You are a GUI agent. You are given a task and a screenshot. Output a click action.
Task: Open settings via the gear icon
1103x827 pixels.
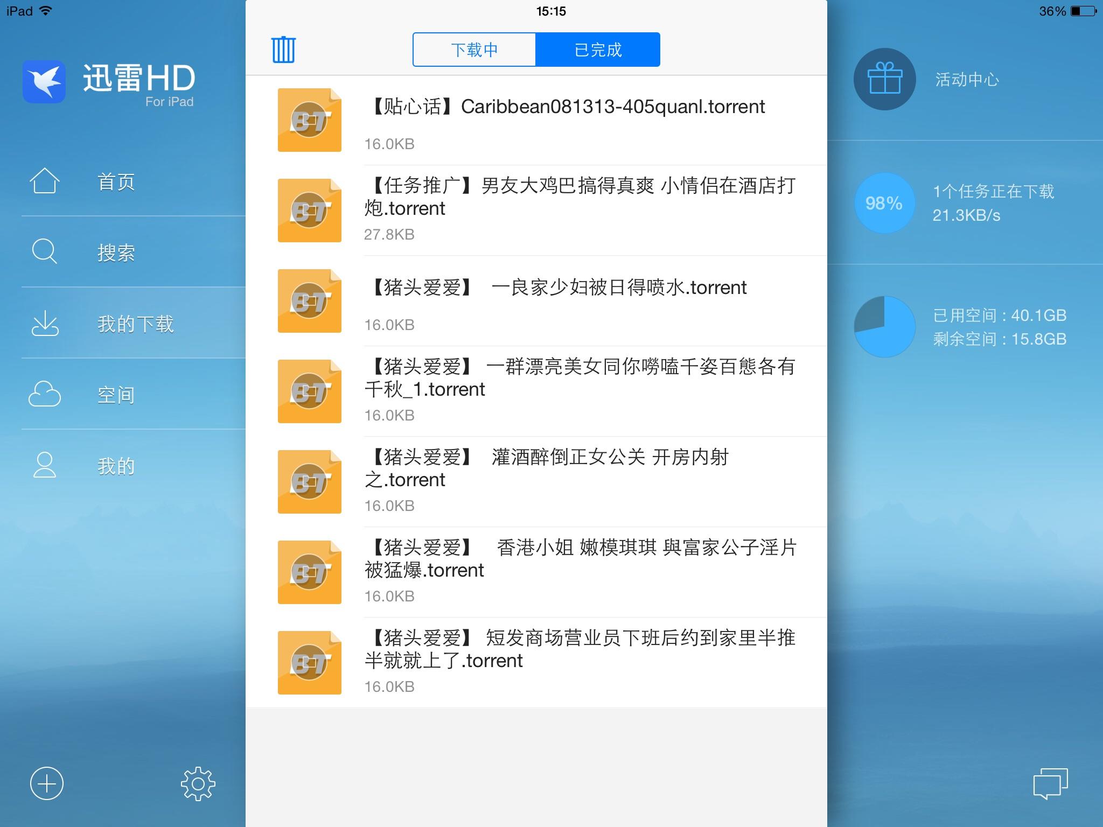(x=198, y=783)
